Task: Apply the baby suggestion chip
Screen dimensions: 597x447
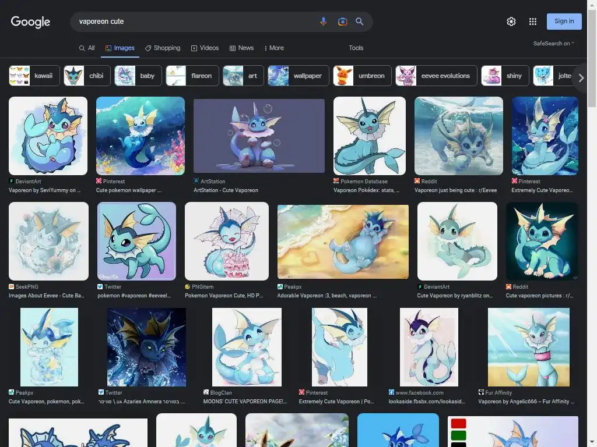Action: tap(138, 76)
